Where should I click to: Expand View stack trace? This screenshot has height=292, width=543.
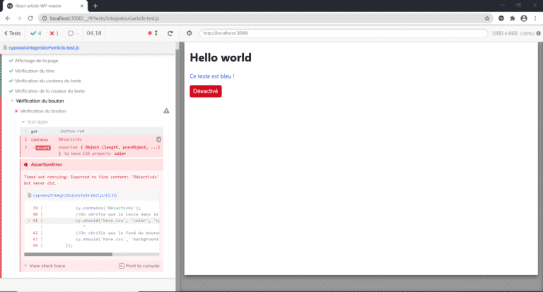(x=45, y=266)
